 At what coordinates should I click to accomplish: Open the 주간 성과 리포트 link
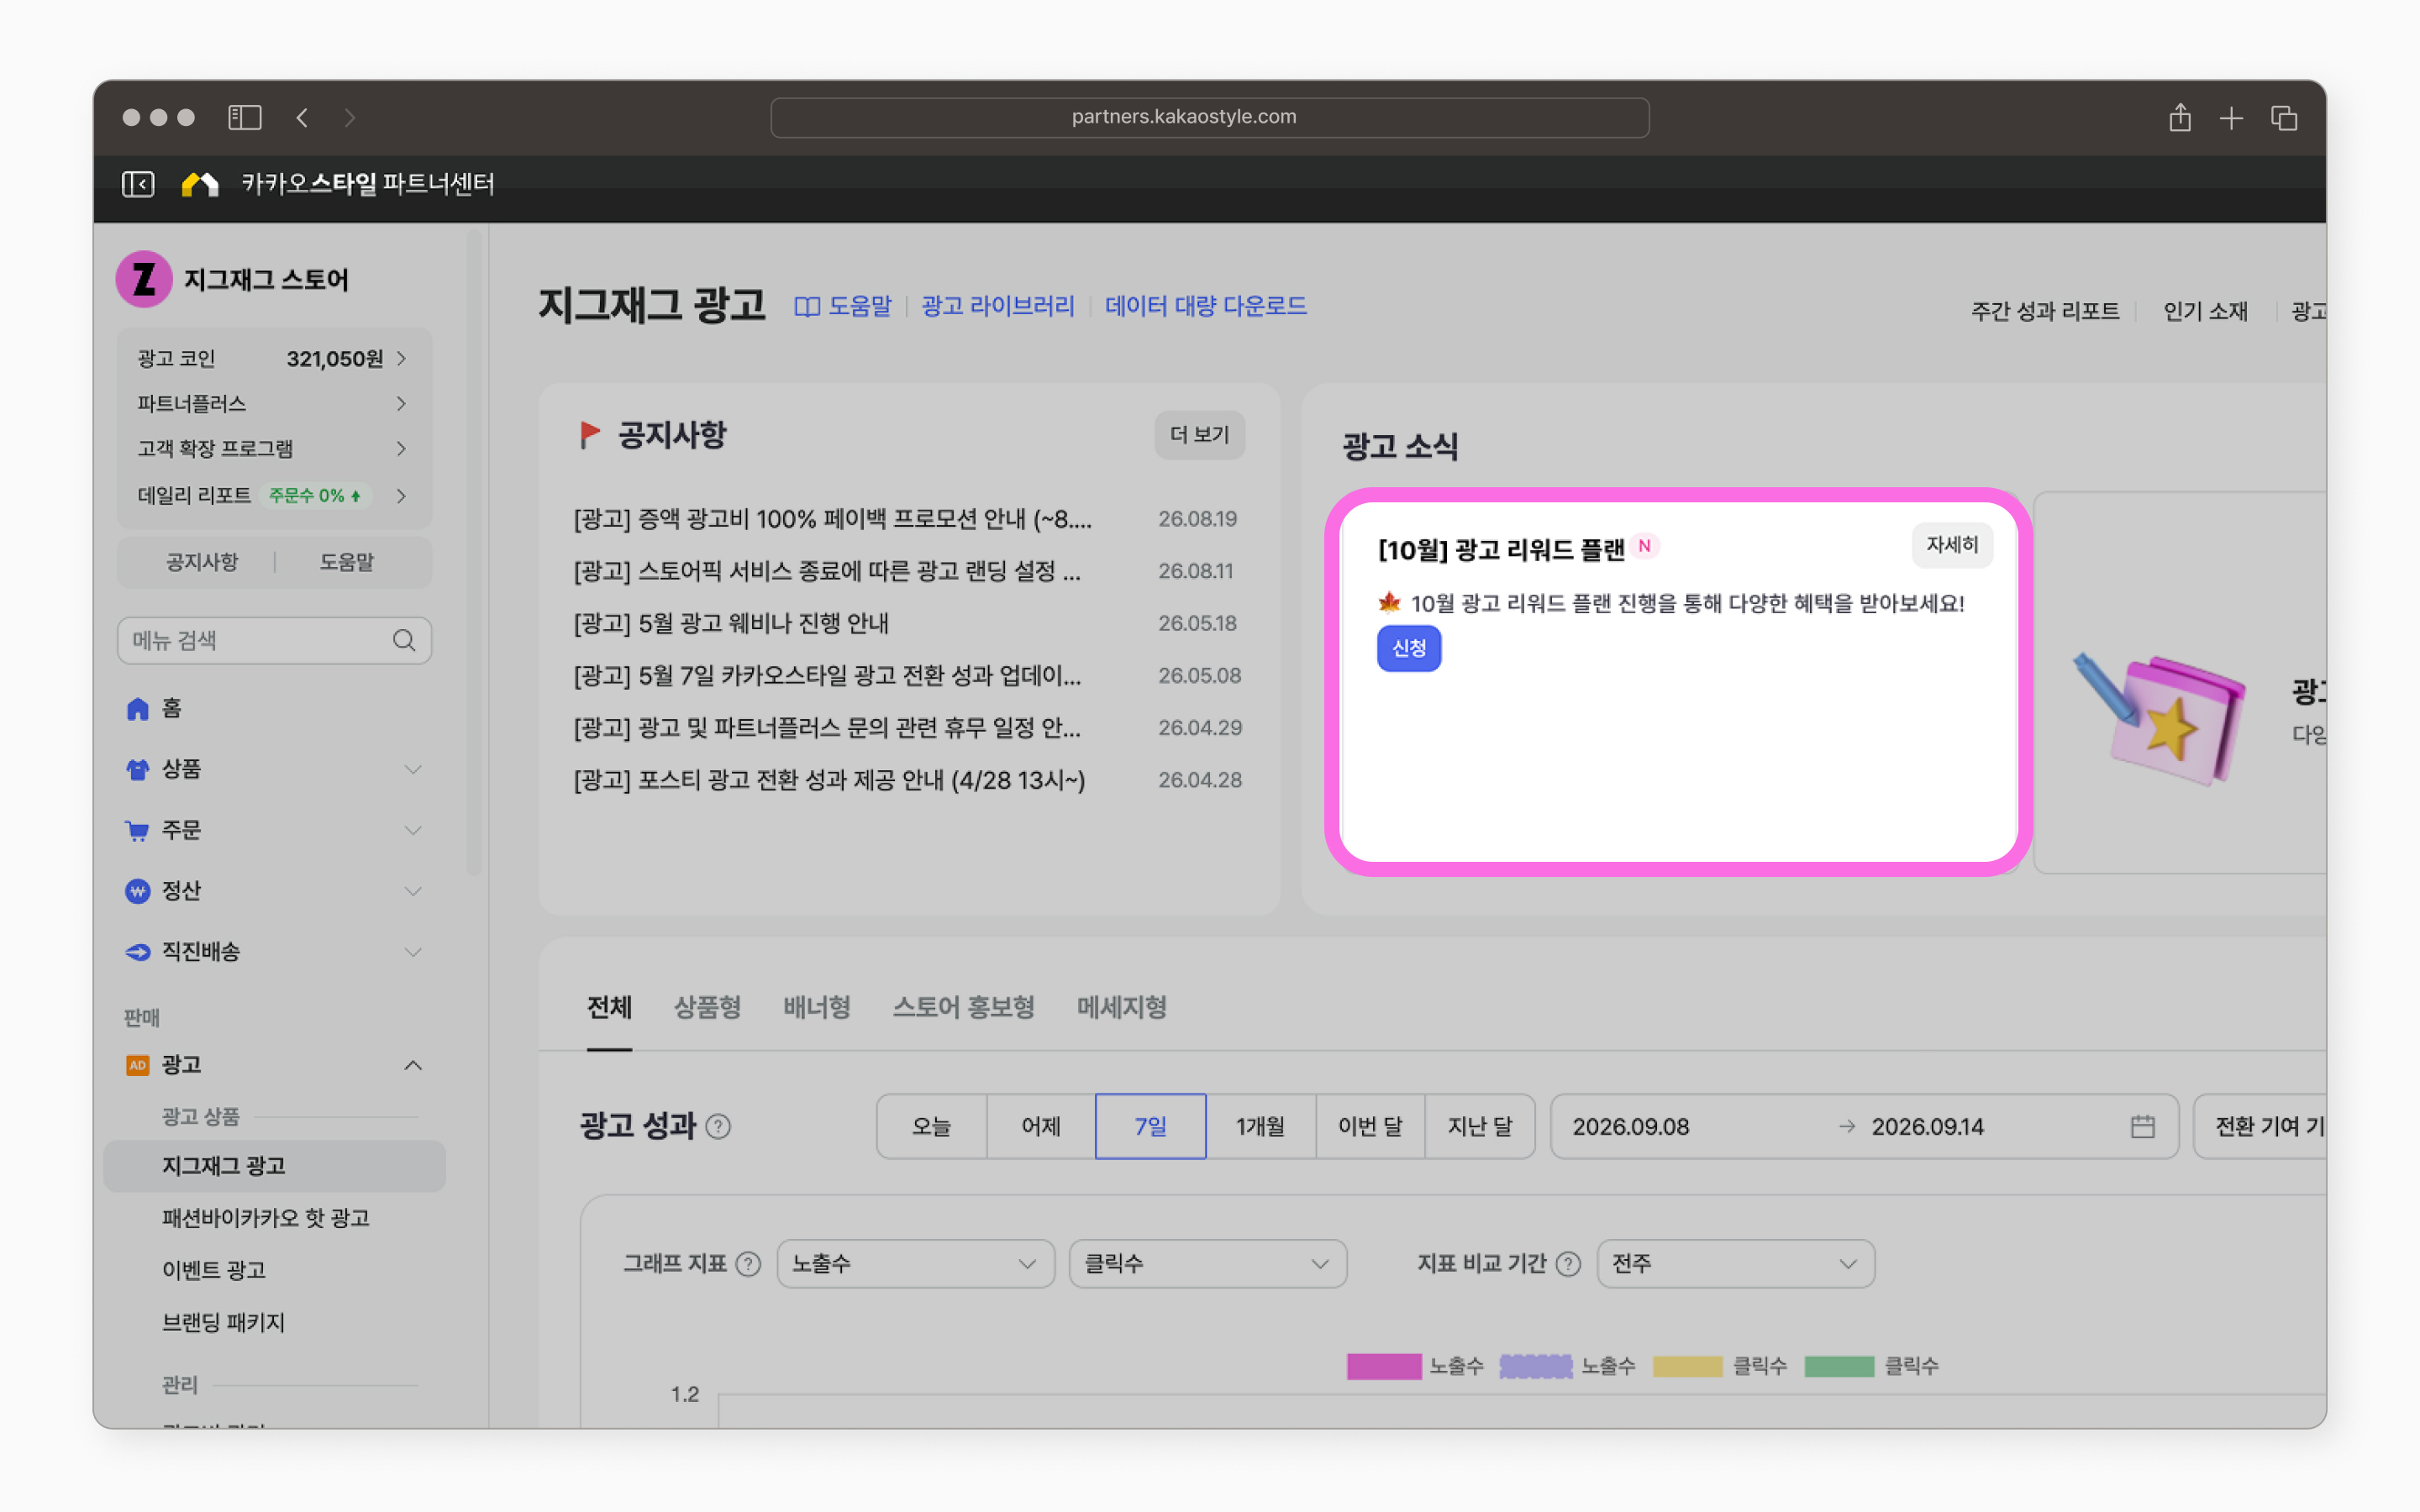[2045, 311]
